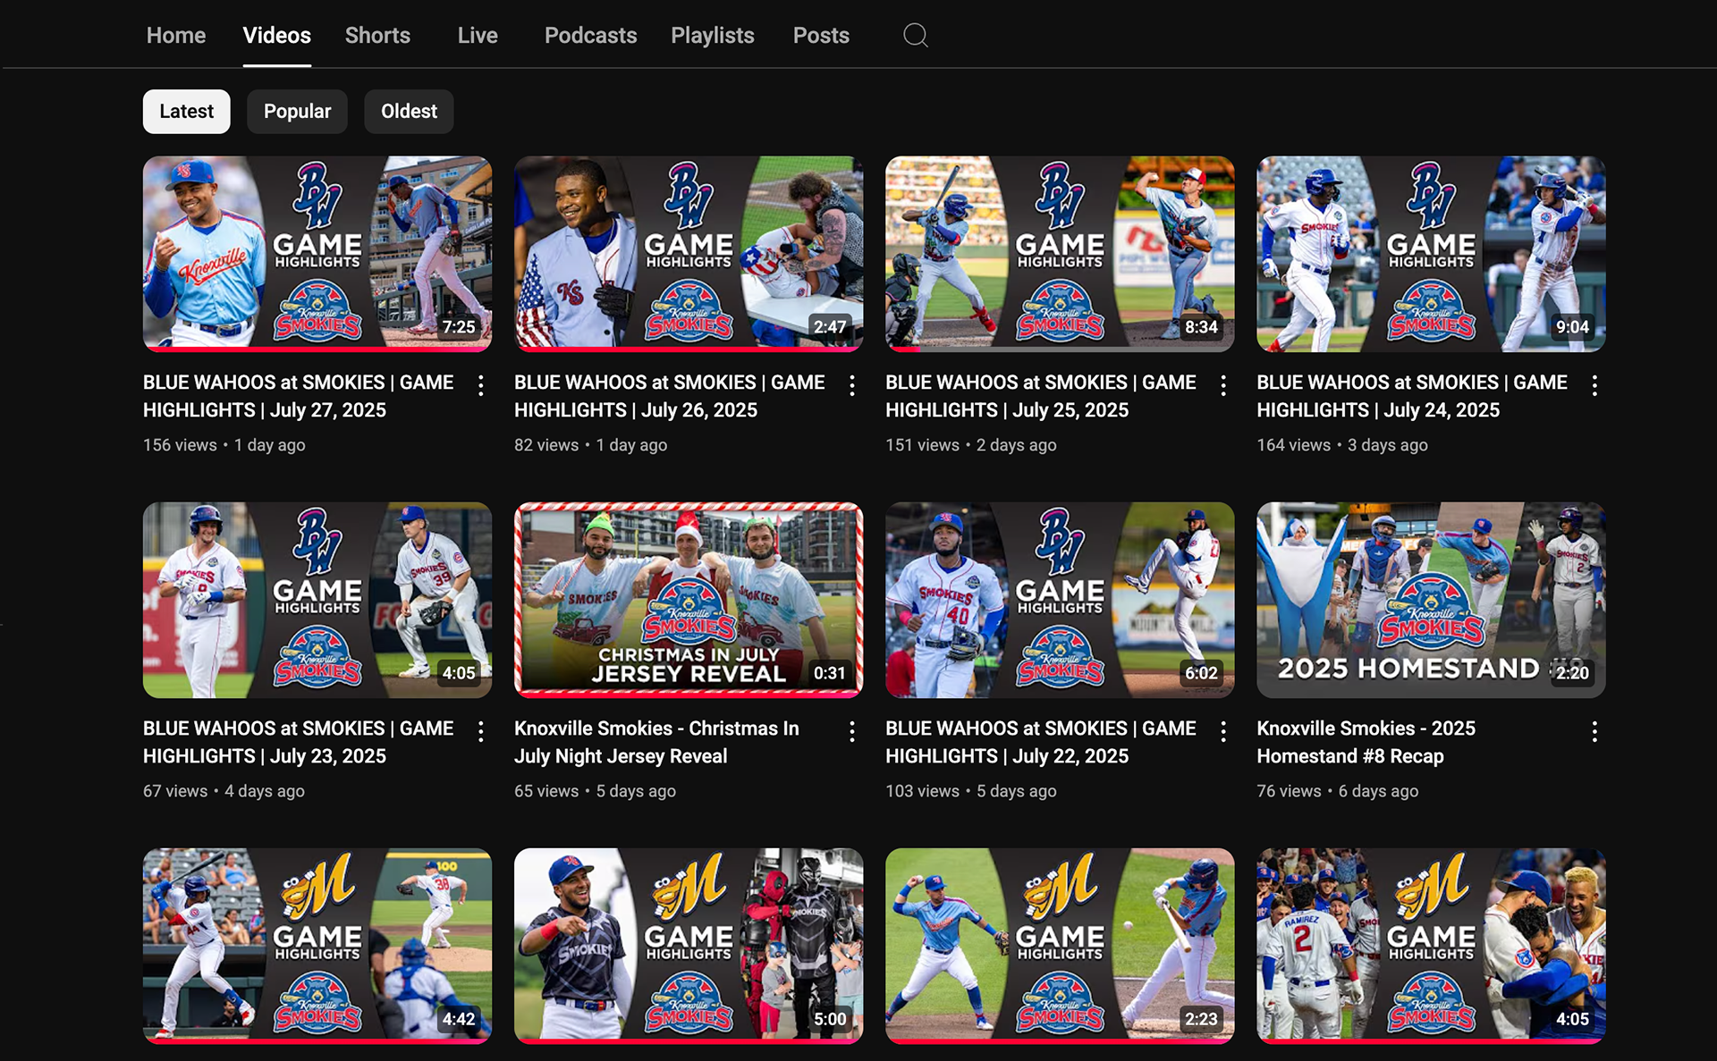1717x1061 pixels.
Task: Open the Live tab
Action: (x=478, y=36)
